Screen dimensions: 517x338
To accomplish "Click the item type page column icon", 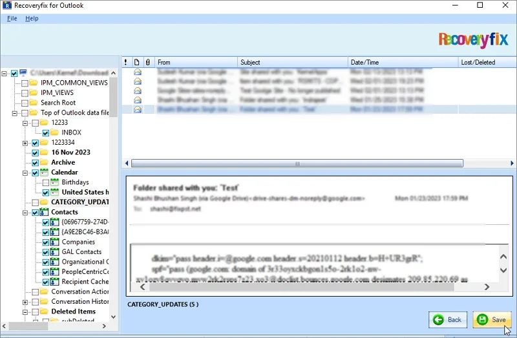I will point(136,62).
